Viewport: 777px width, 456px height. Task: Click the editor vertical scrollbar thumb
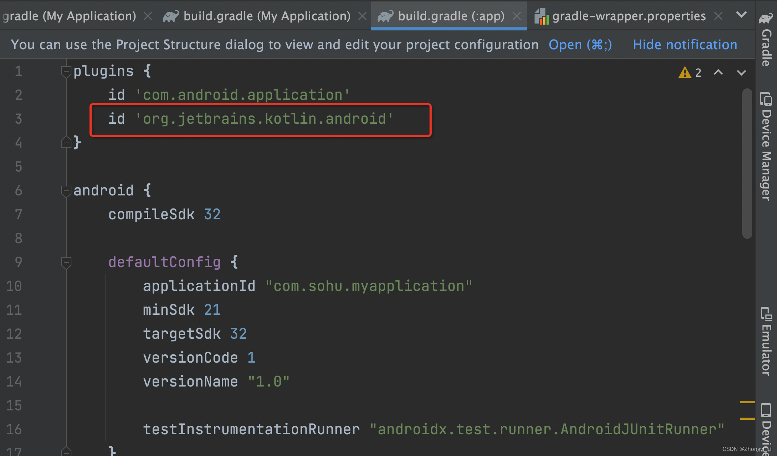tap(747, 164)
